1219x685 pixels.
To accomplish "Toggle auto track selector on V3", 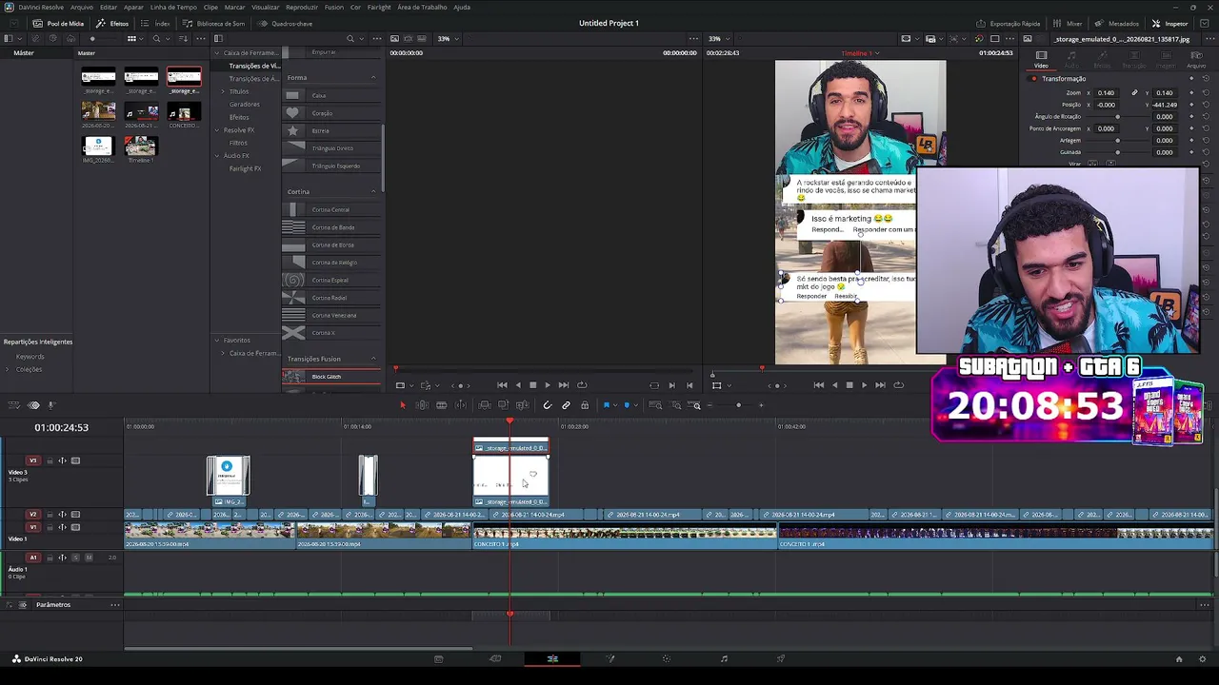I will [63, 461].
